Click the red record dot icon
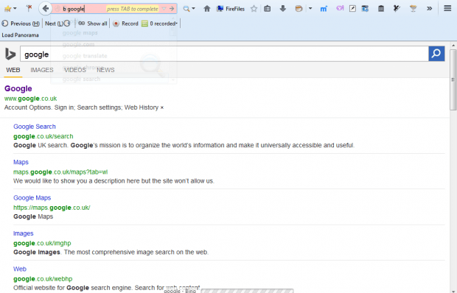The width and height of the screenshot is (457, 293). point(116,24)
